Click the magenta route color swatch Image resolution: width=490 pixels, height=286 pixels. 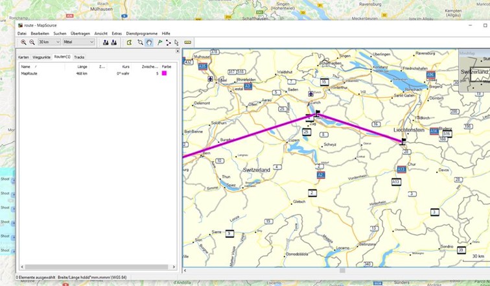[x=165, y=73]
